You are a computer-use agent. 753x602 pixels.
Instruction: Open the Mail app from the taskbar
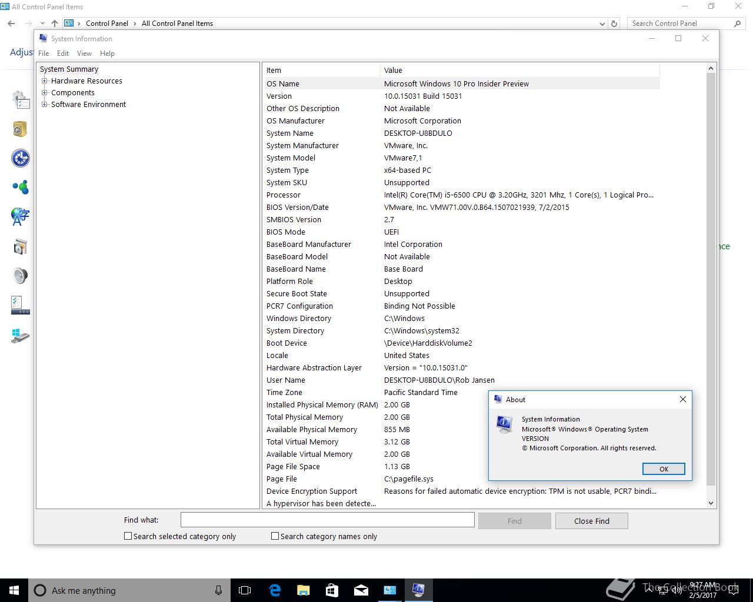coord(361,590)
